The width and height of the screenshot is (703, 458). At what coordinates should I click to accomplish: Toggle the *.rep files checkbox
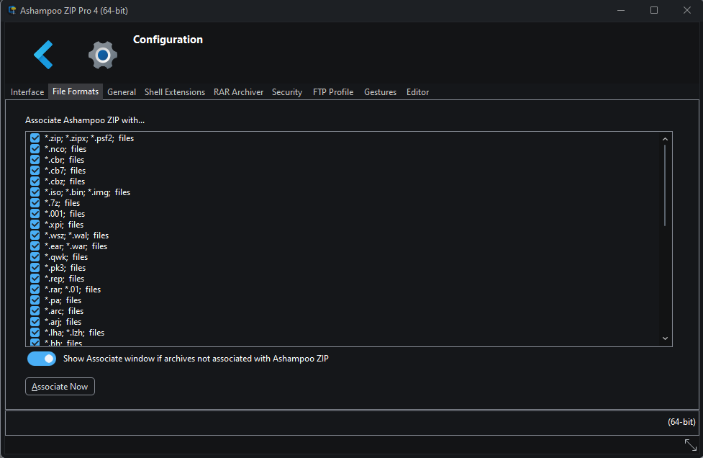click(x=35, y=279)
